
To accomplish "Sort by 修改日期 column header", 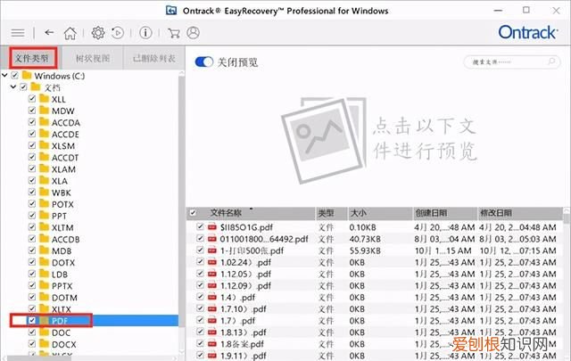I will tap(496, 213).
